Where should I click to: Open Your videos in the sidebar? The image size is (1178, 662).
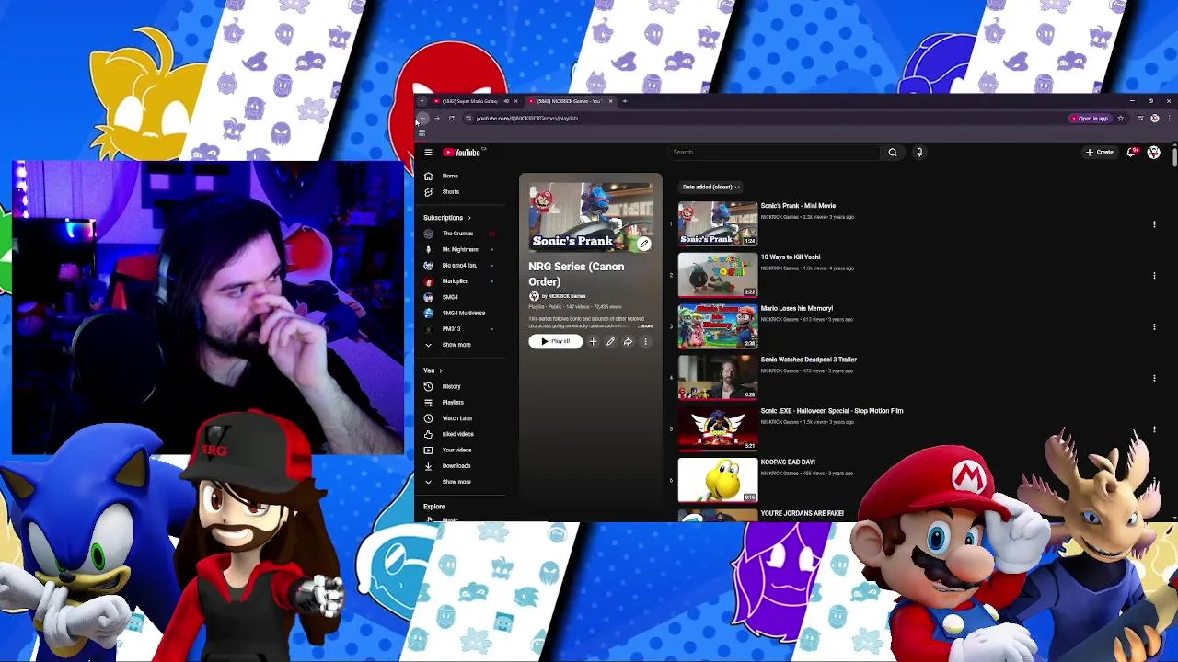tap(456, 451)
